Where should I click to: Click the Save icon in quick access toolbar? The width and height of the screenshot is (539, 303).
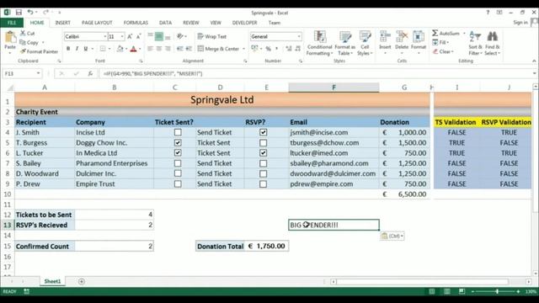click(19, 13)
